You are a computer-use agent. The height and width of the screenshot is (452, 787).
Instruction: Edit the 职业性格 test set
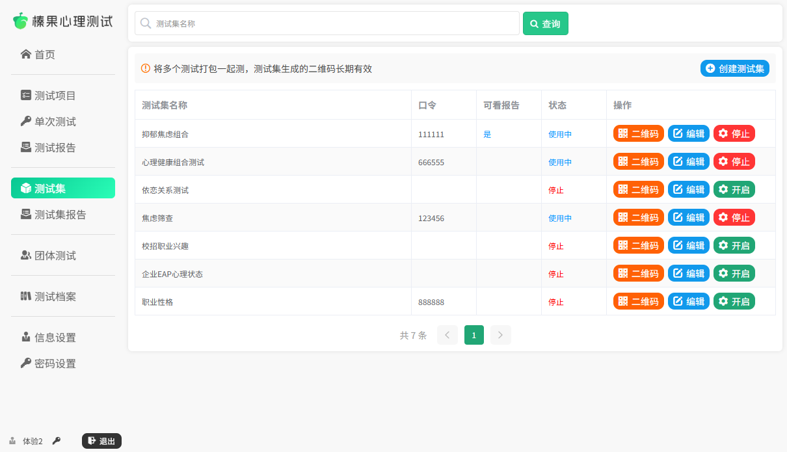click(x=689, y=301)
